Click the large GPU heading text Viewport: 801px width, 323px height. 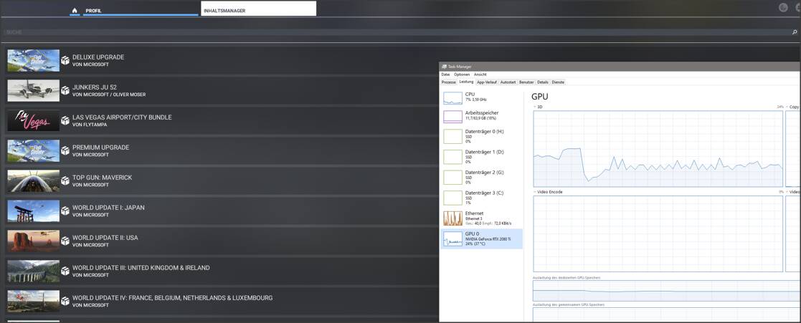[540, 96]
